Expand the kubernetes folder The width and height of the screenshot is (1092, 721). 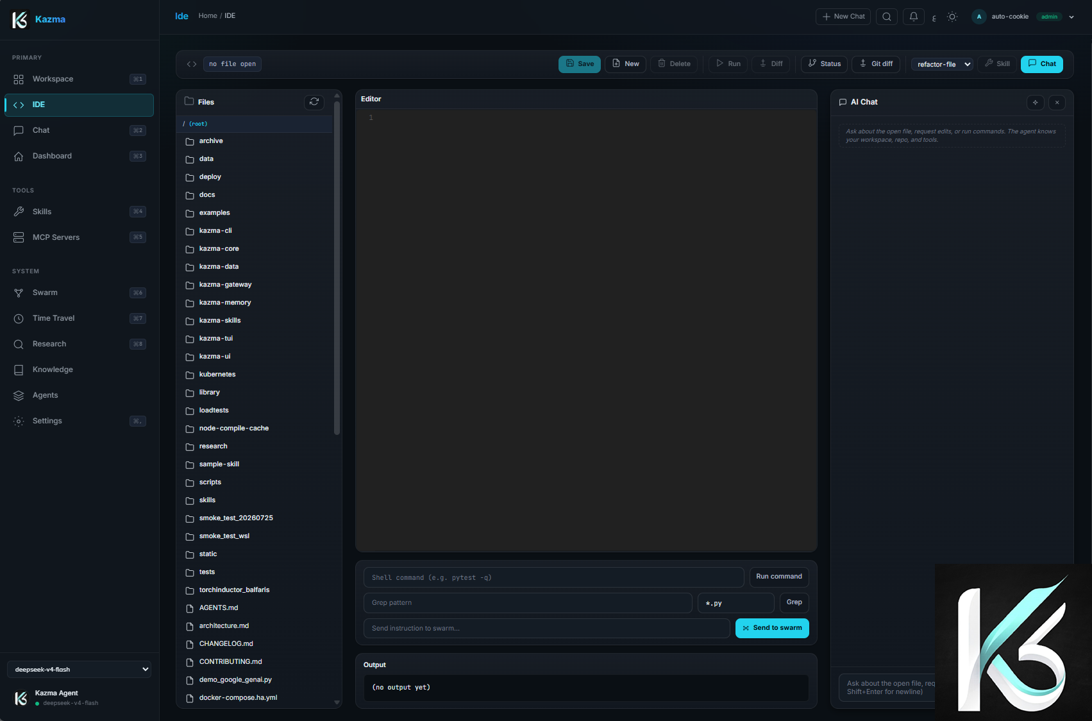click(x=255, y=375)
